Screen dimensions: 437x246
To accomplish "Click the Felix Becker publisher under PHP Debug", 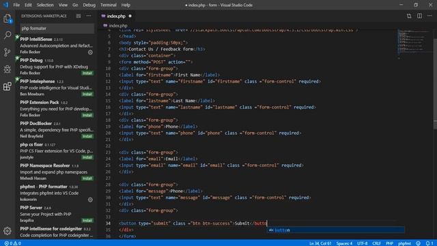I will coord(30,73).
